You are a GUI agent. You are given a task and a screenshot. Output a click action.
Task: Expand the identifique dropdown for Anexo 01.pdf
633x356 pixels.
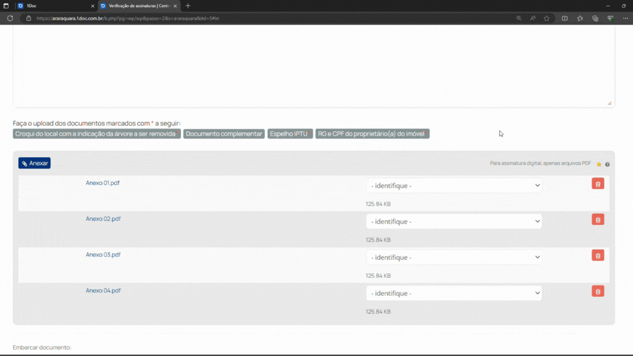pyautogui.click(x=454, y=186)
